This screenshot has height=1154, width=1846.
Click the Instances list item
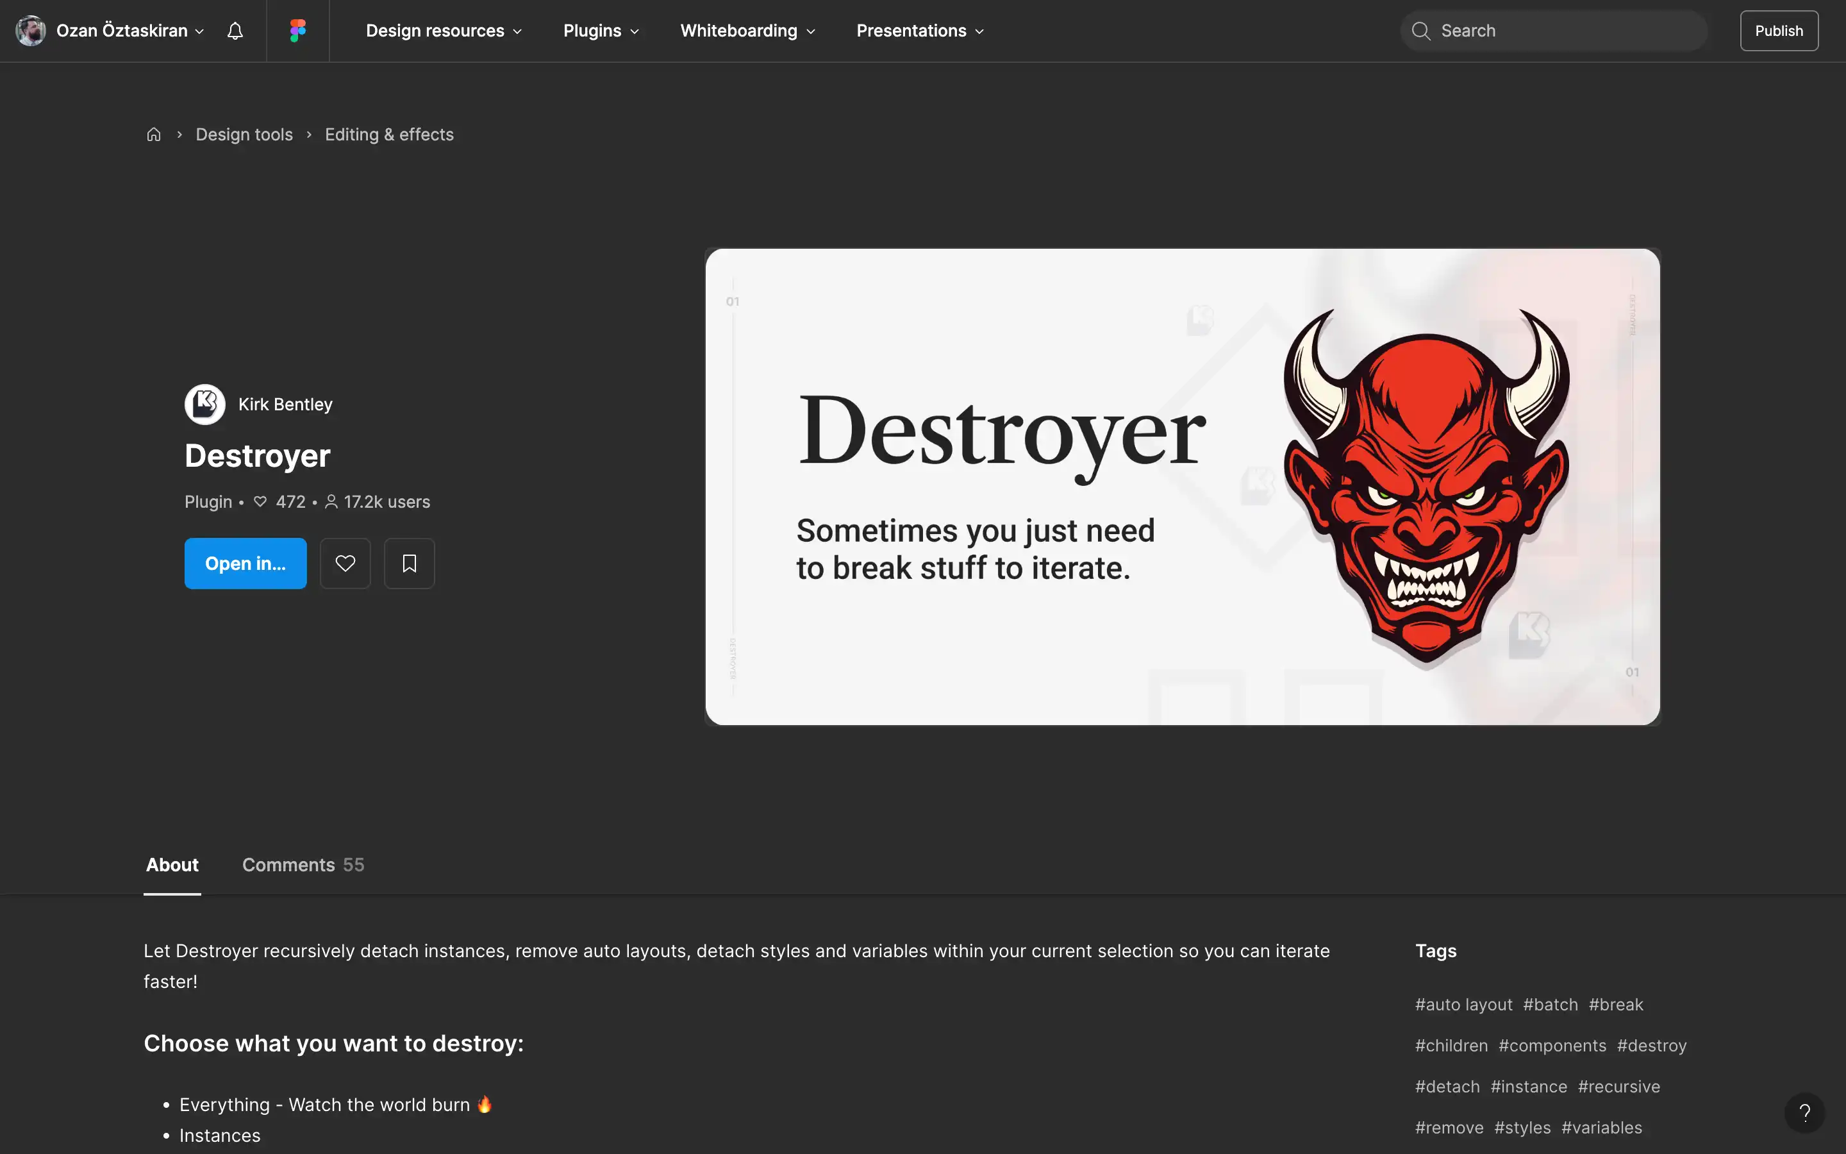tap(220, 1135)
